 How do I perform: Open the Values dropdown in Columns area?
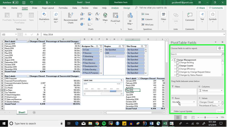pyautogui.click(x=222, y=91)
